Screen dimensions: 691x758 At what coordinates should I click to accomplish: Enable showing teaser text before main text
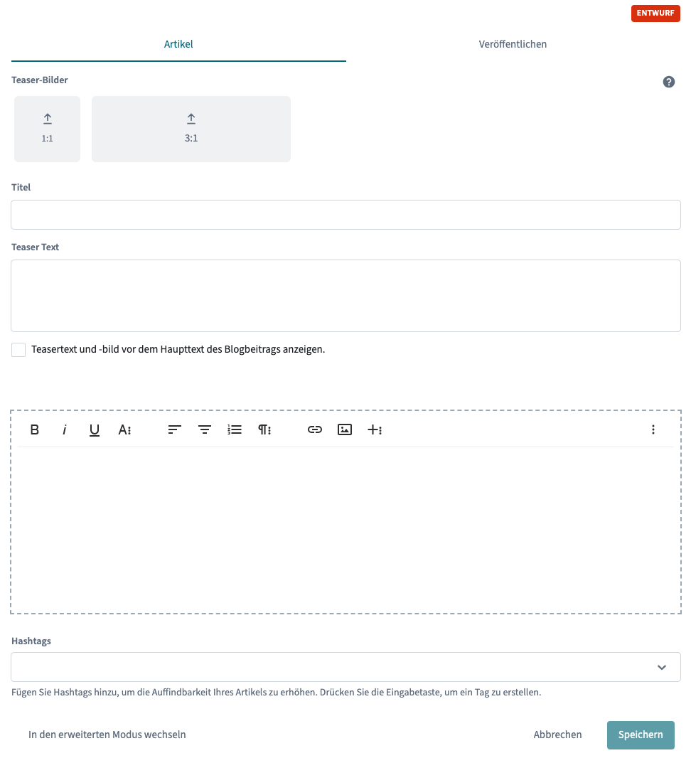(18, 350)
